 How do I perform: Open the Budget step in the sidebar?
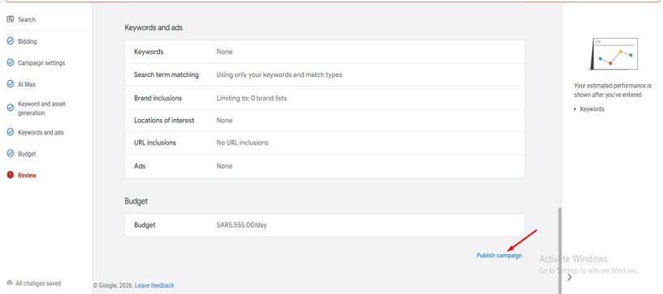(x=27, y=154)
